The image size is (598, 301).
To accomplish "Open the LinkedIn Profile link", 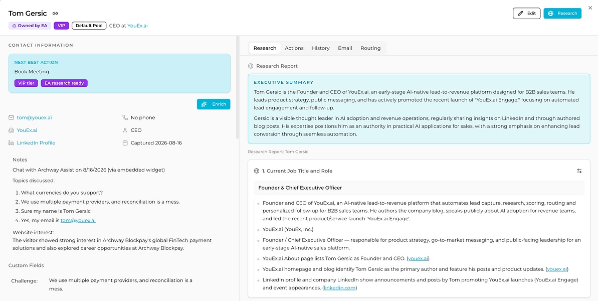I will (36, 142).
